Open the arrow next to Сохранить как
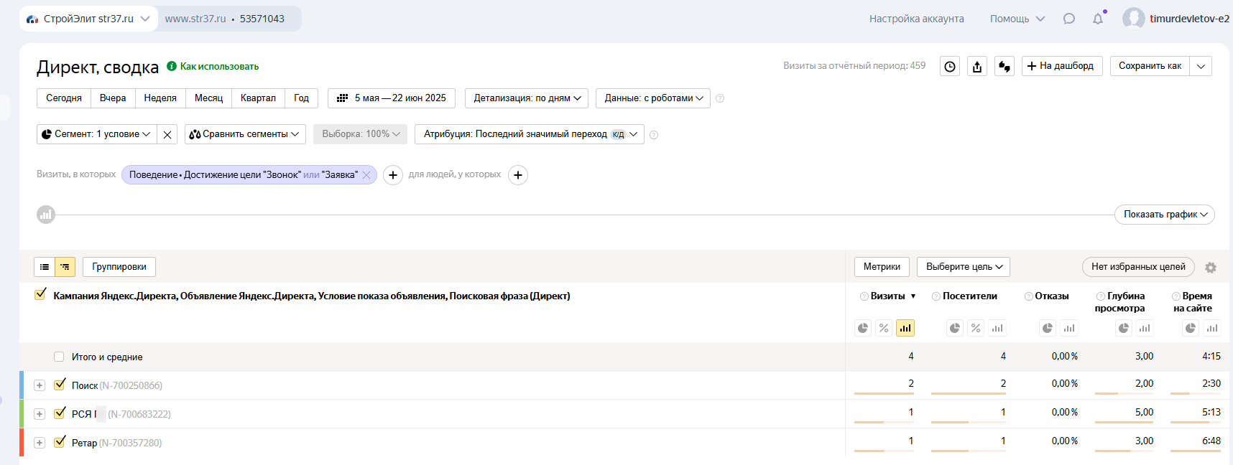Image resolution: width=1233 pixels, height=465 pixels. pyautogui.click(x=1201, y=66)
